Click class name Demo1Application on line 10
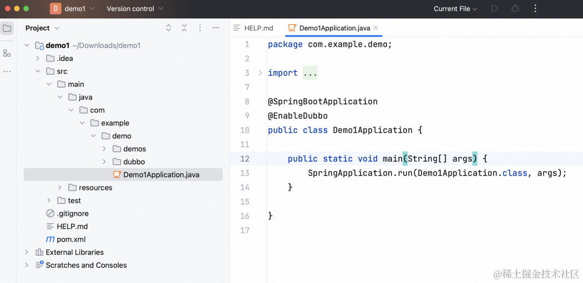The image size is (583, 283). pyautogui.click(x=372, y=130)
